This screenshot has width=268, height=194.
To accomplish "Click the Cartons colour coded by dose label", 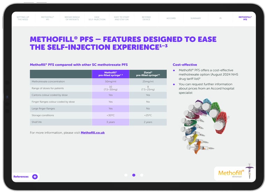I will 50,95.
